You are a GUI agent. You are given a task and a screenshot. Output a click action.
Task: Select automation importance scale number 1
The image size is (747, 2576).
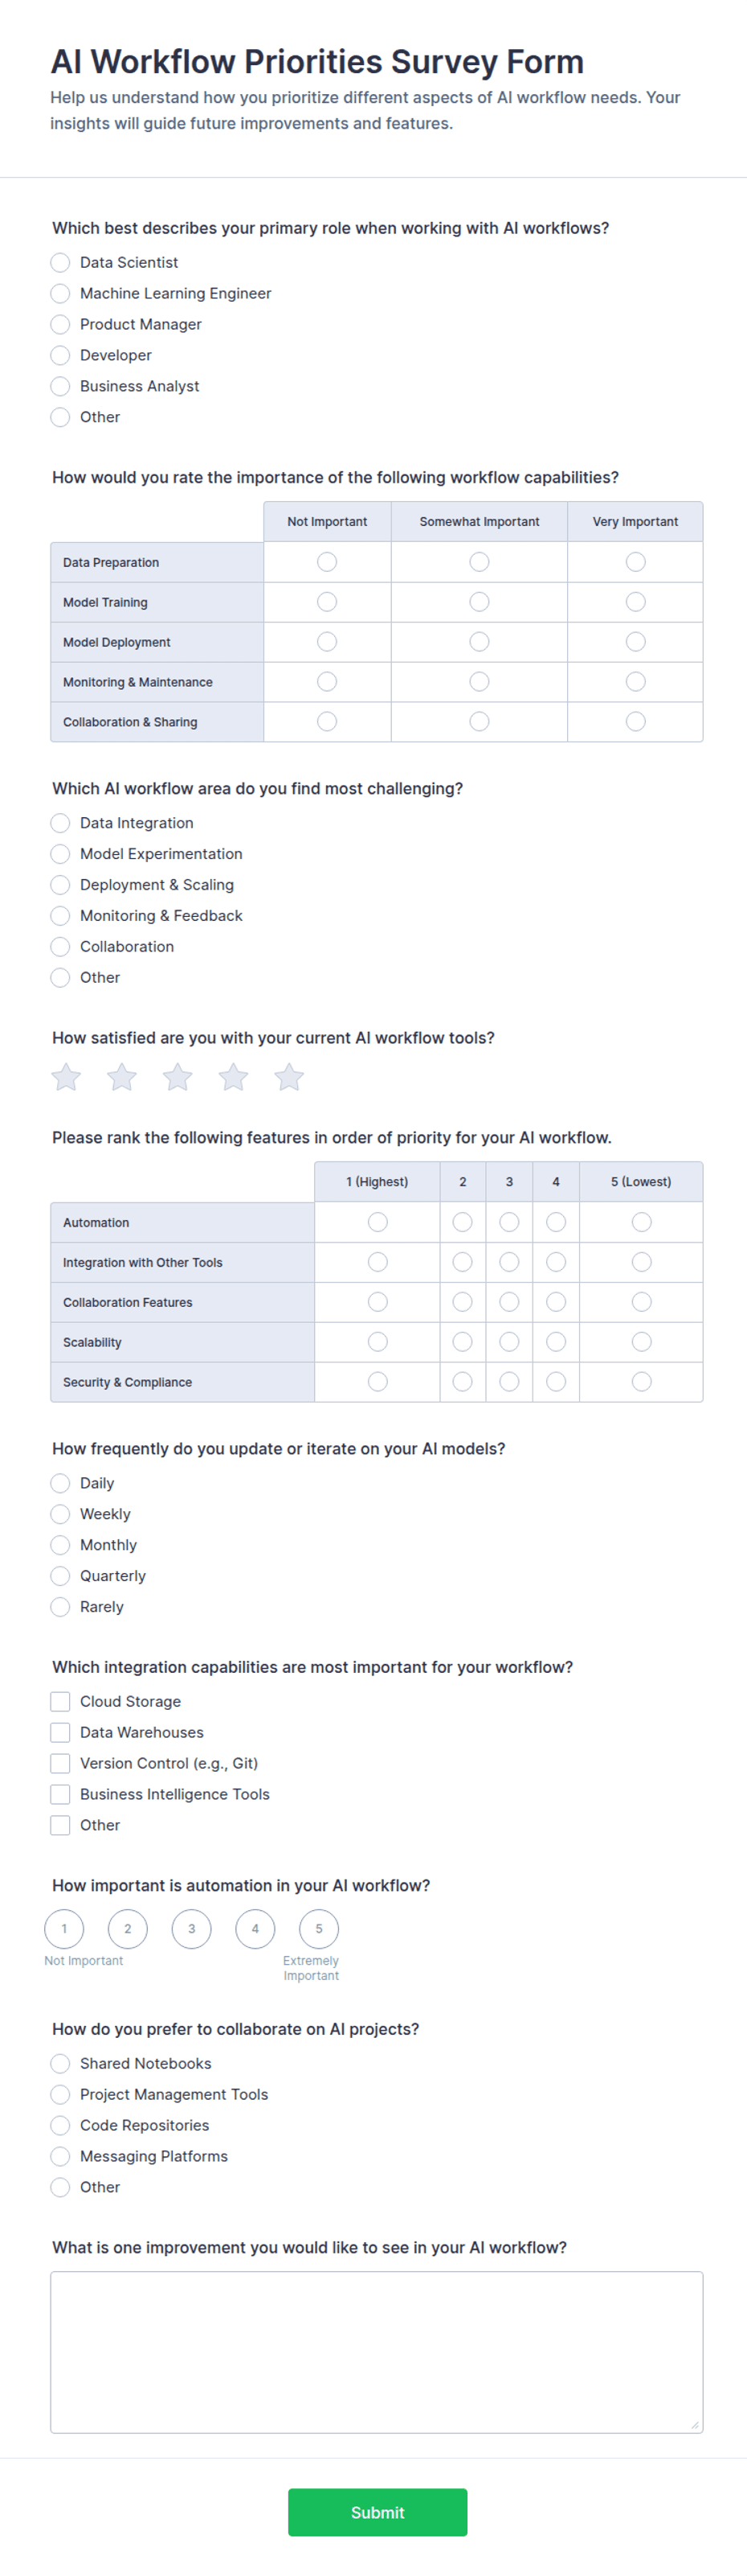[x=64, y=1928]
